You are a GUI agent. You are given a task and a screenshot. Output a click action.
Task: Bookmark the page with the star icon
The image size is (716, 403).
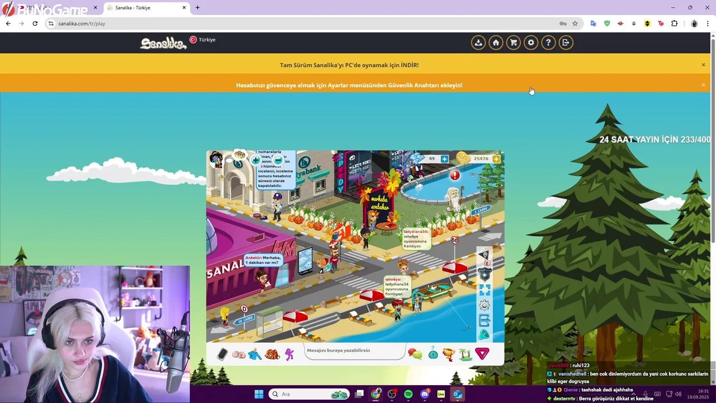pyautogui.click(x=575, y=24)
